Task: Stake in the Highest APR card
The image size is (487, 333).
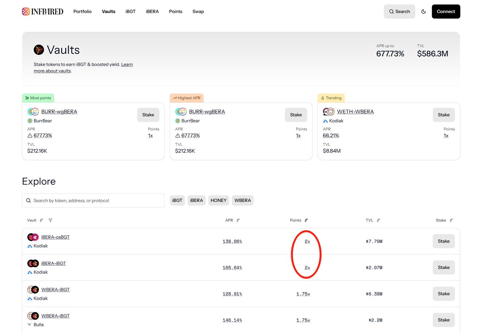Action: point(296,115)
